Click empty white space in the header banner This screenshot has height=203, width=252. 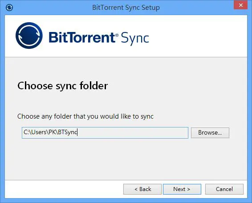pyautogui.click(x=198, y=36)
